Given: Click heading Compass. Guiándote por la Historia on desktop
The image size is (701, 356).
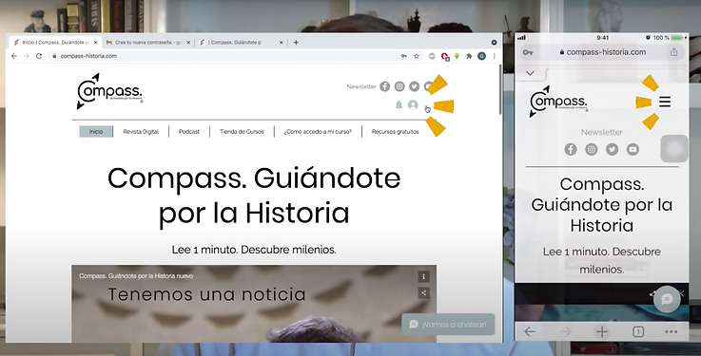Looking at the screenshot, I should tap(254, 196).
